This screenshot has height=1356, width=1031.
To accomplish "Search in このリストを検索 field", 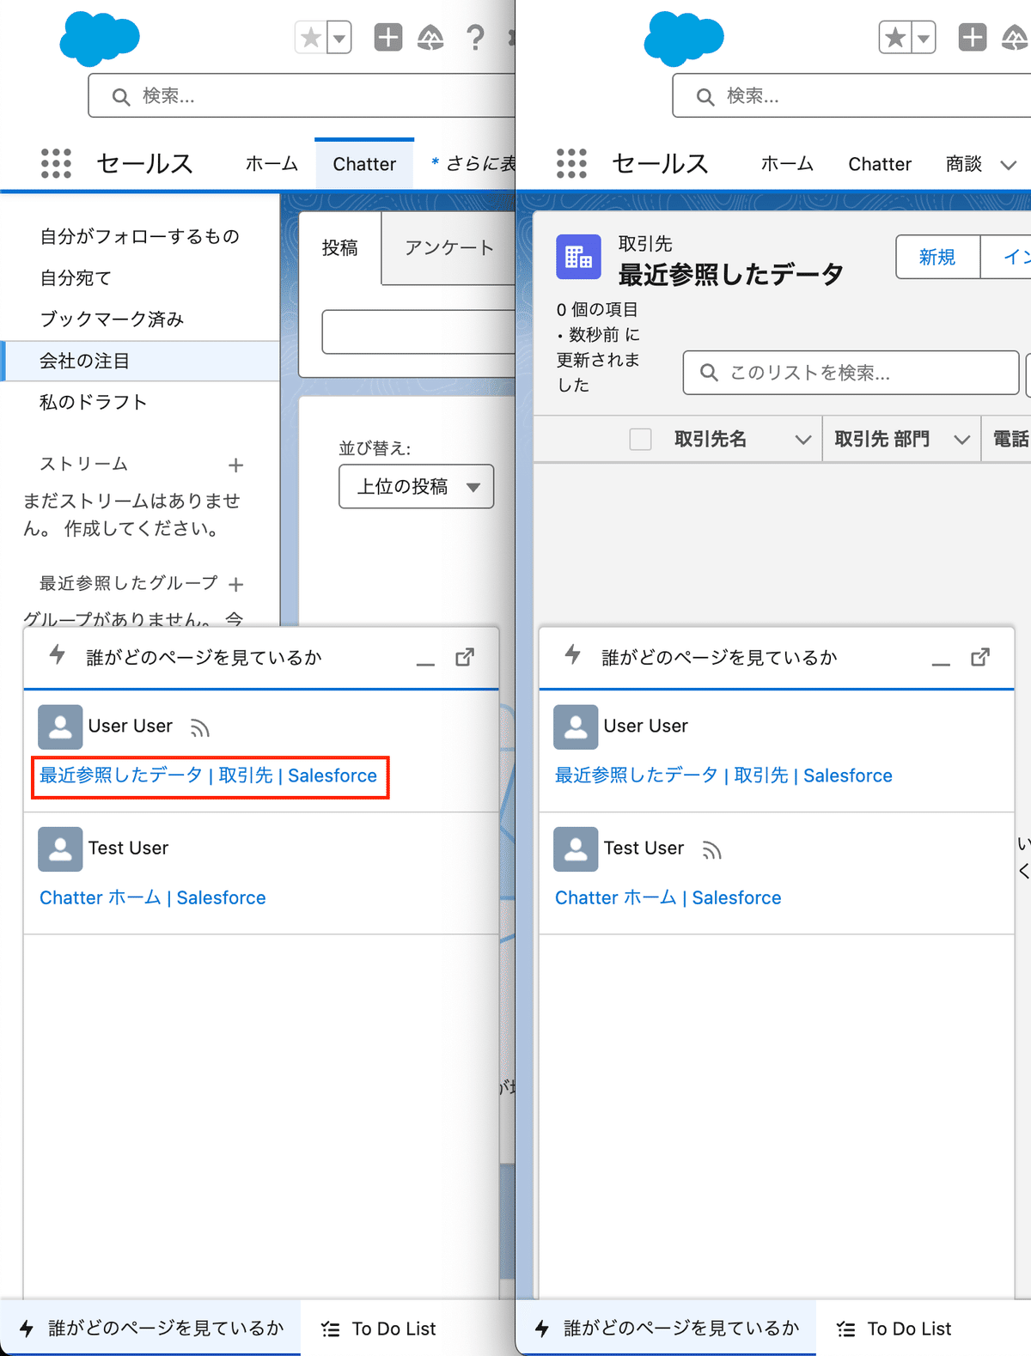I will (x=851, y=373).
